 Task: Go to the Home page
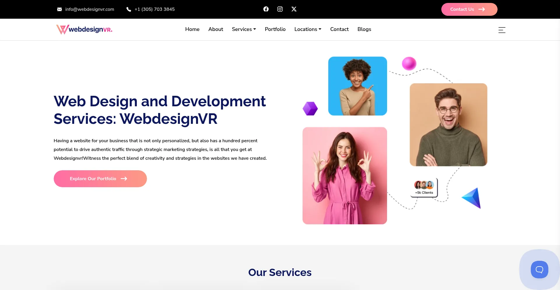pos(192,29)
